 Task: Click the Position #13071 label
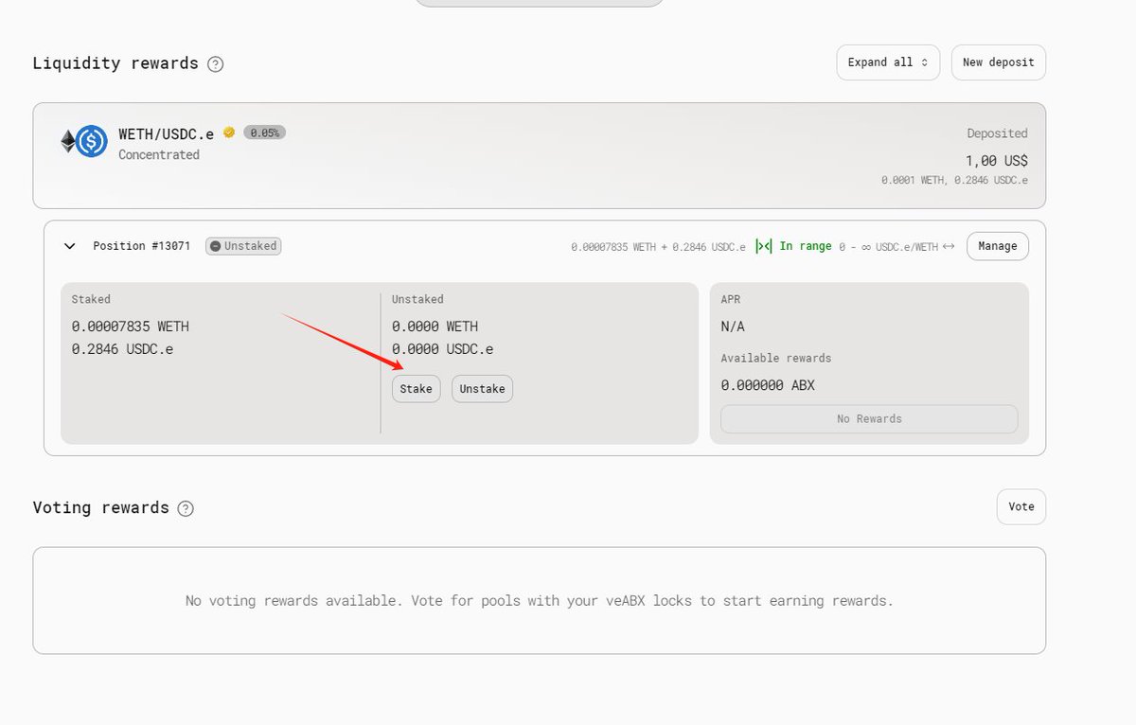(142, 246)
